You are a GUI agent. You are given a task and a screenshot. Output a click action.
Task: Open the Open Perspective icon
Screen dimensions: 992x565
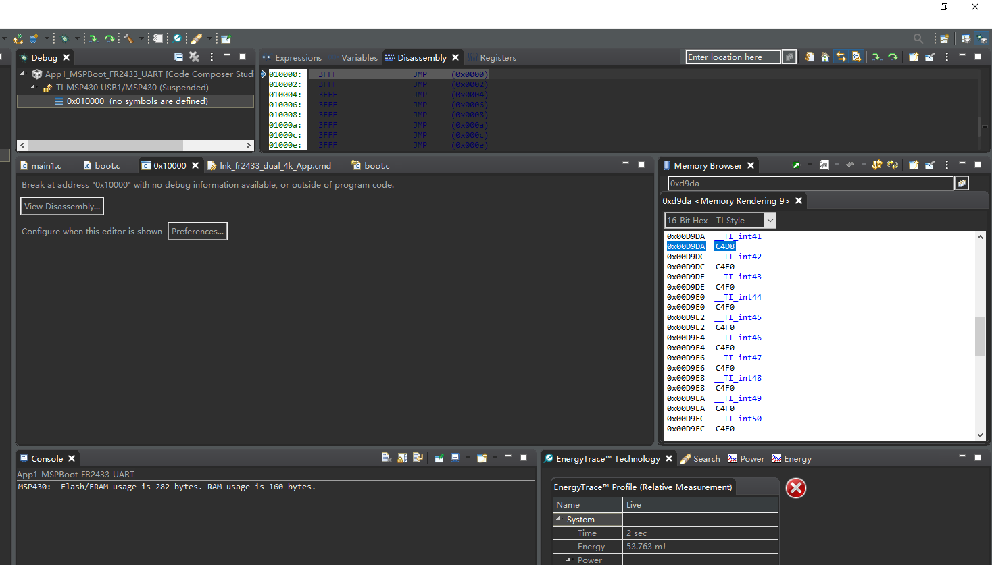click(x=945, y=39)
